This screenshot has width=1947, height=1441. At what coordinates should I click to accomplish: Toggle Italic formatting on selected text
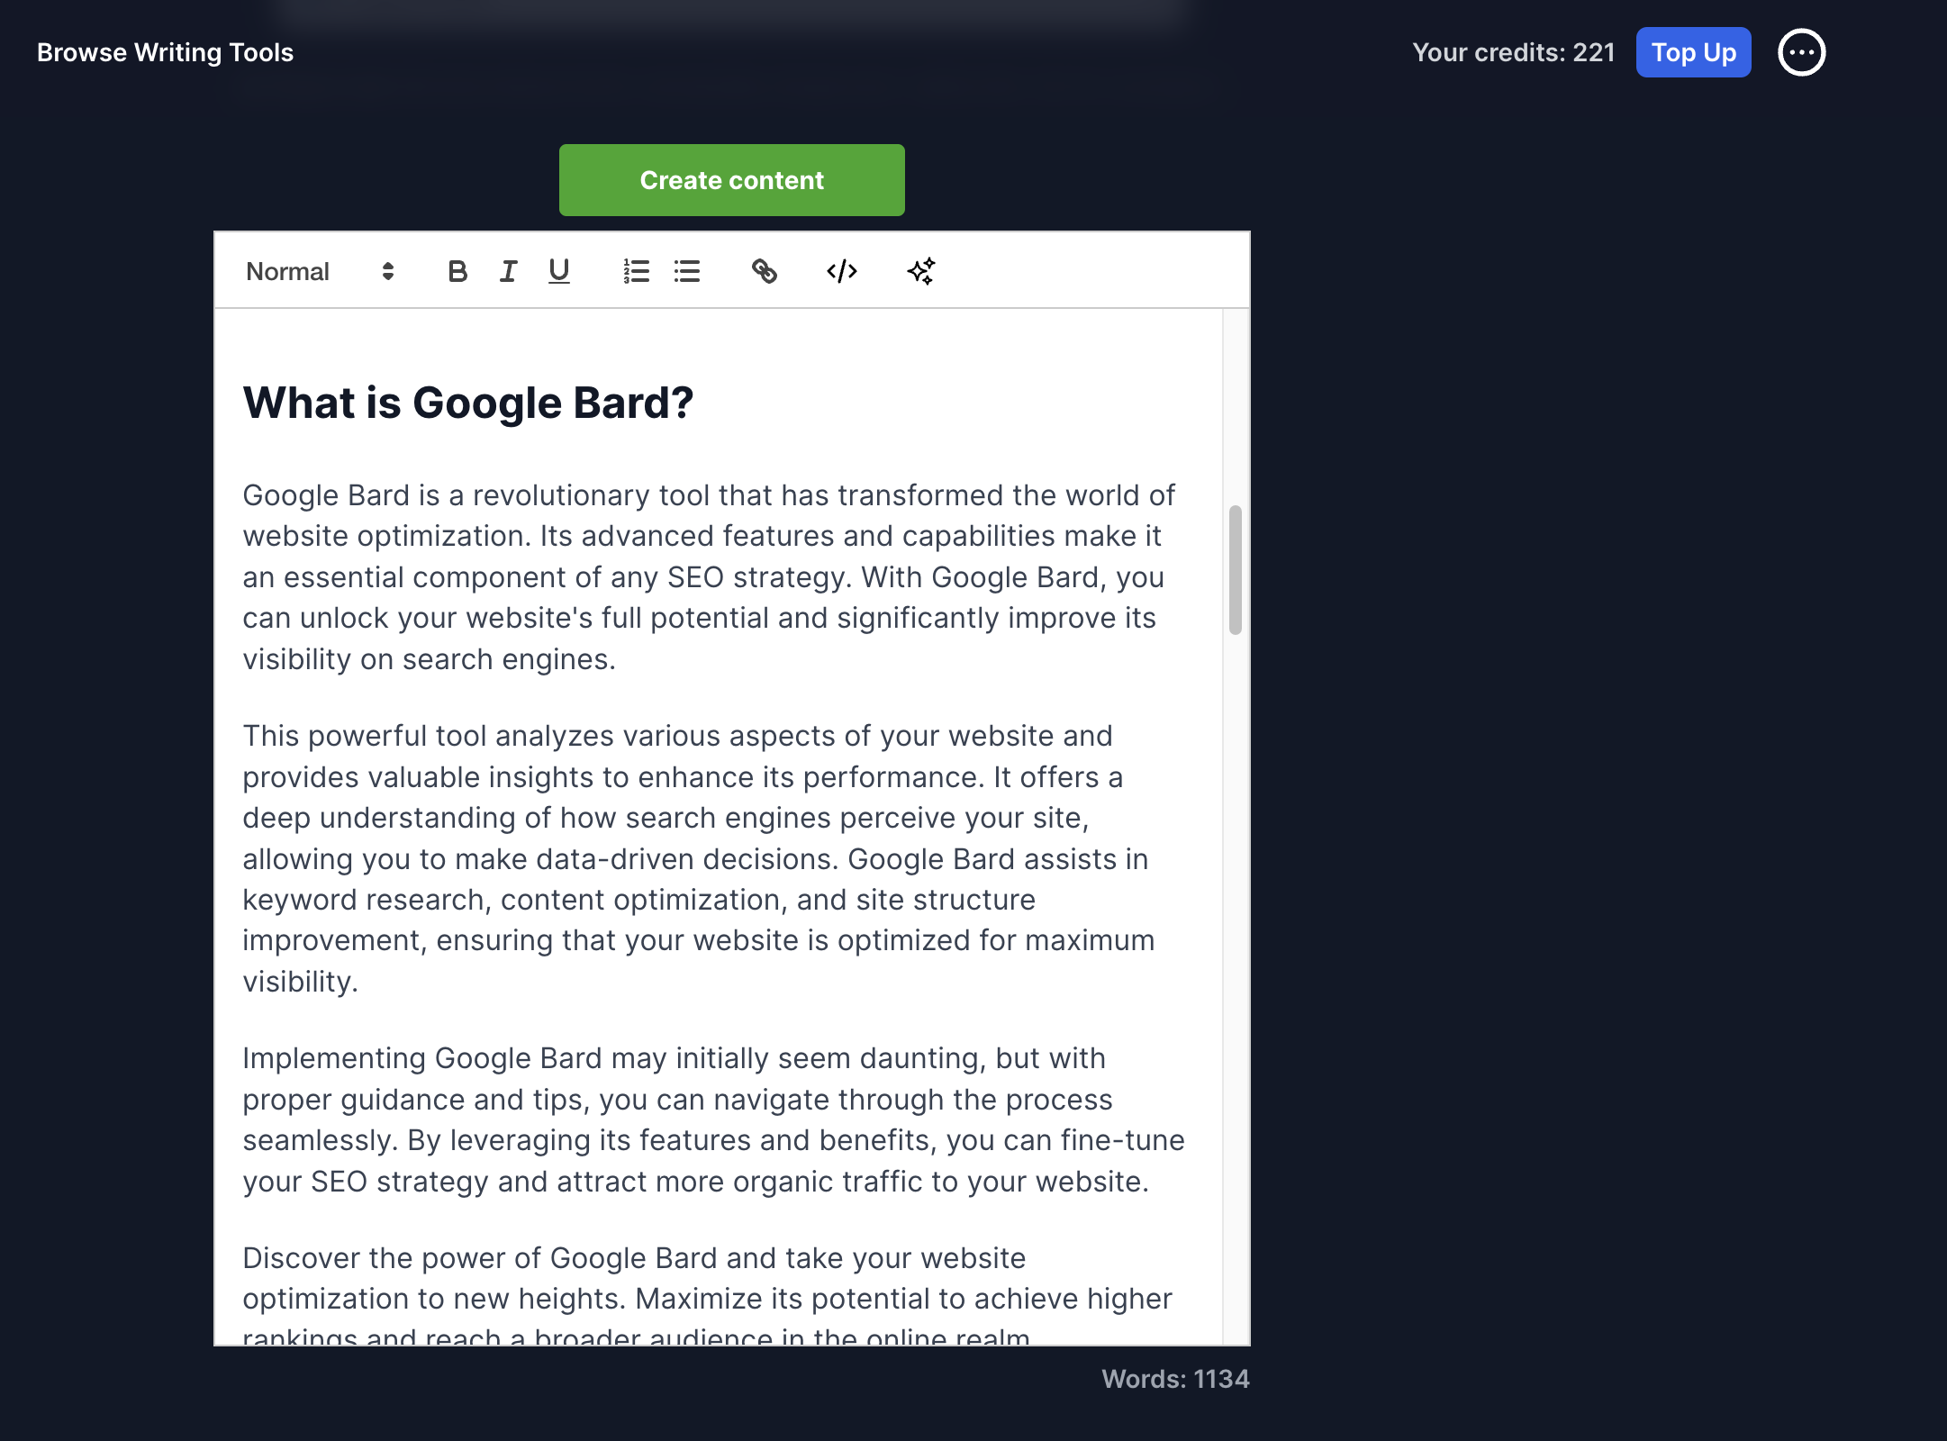click(x=508, y=271)
